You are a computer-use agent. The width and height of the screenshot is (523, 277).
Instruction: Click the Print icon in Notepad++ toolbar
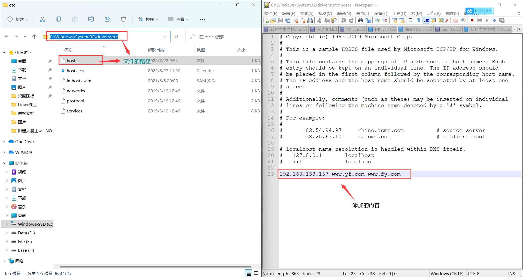click(x=310, y=21)
